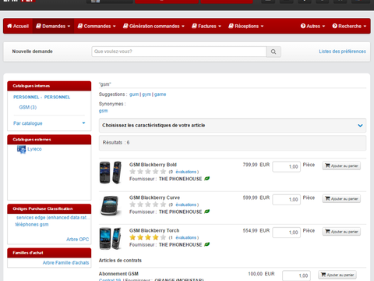Click the Que voulez-vous search field

point(179,52)
